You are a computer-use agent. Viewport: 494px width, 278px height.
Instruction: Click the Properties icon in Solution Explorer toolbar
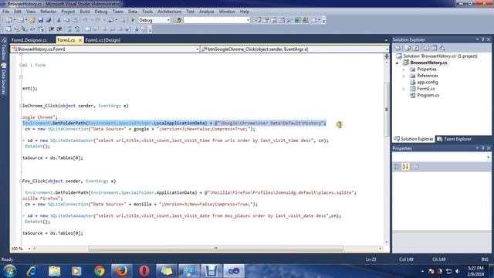point(398,48)
